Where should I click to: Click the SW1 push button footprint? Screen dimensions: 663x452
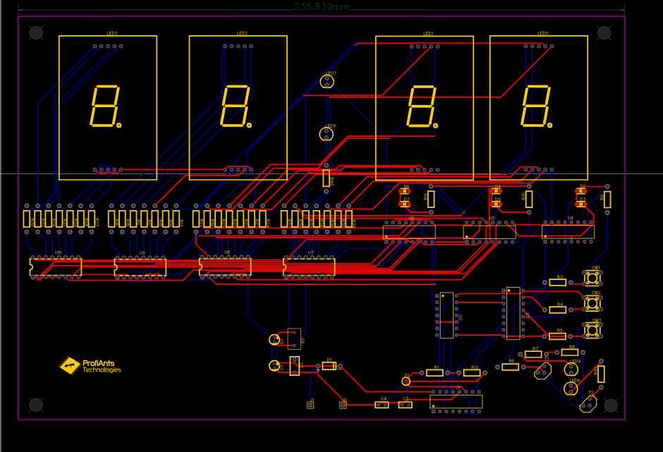point(592,278)
